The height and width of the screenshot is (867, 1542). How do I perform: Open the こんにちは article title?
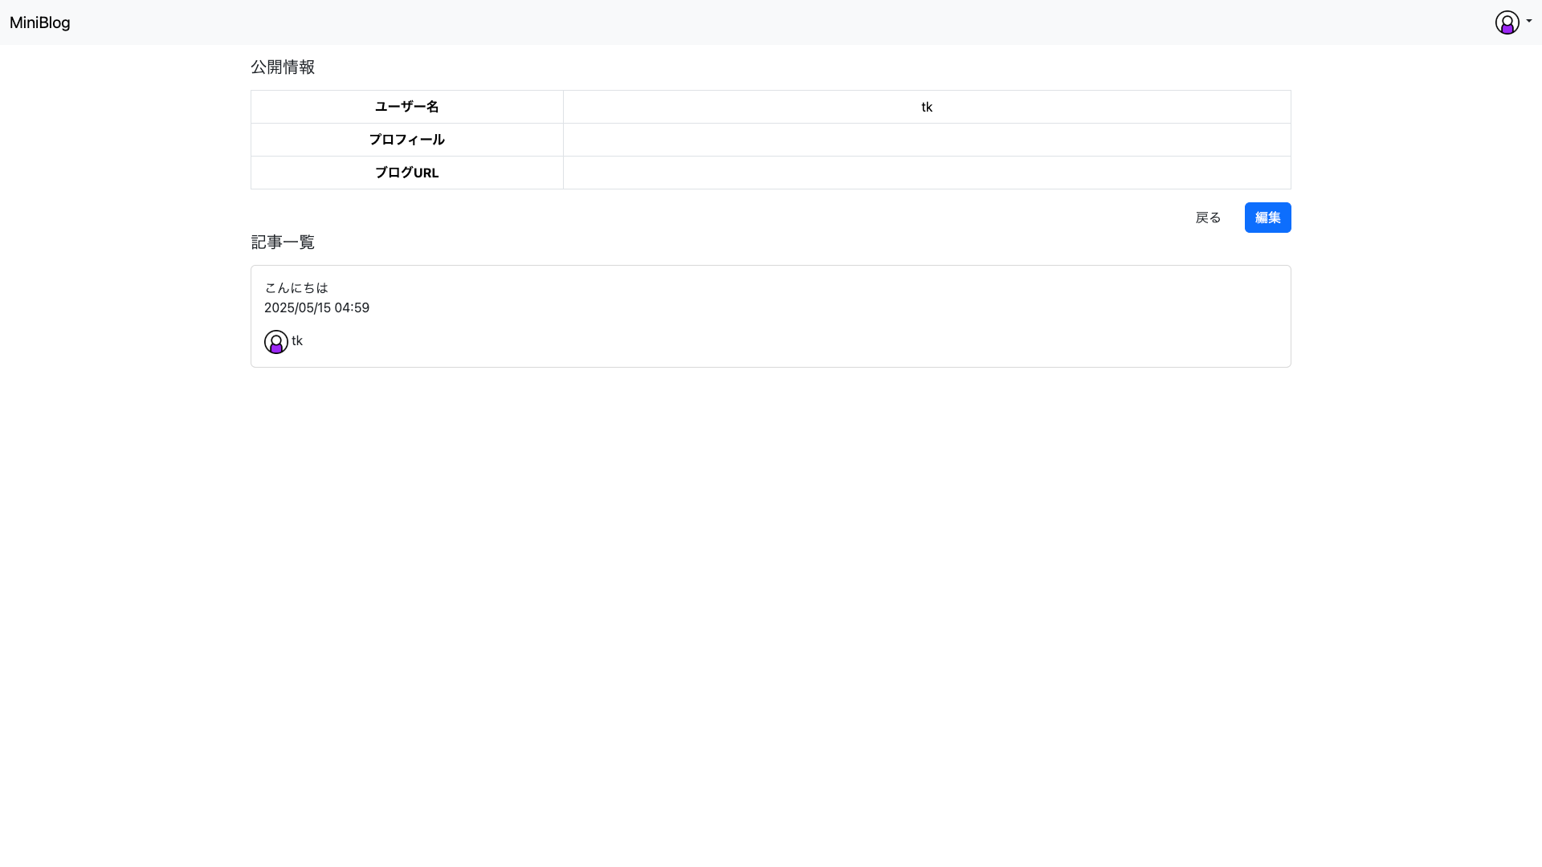tap(296, 287)
